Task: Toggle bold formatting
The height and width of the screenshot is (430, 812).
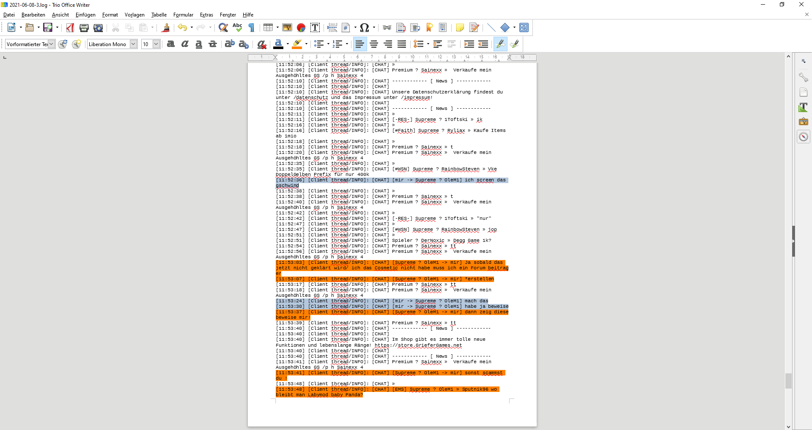Action: tap(171, 44)
